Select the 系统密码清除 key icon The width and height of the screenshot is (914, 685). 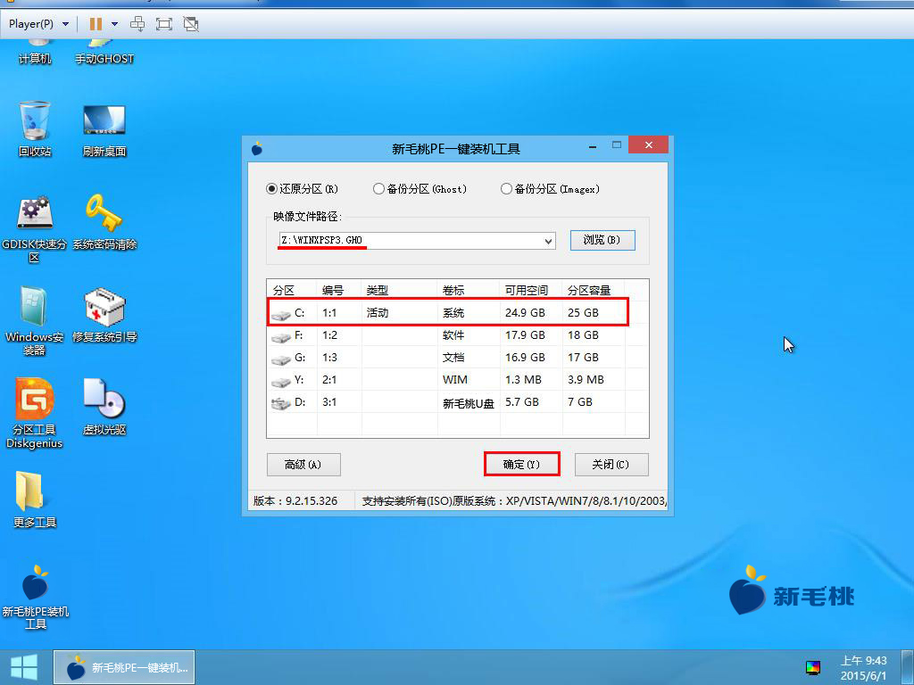point(104,221)
